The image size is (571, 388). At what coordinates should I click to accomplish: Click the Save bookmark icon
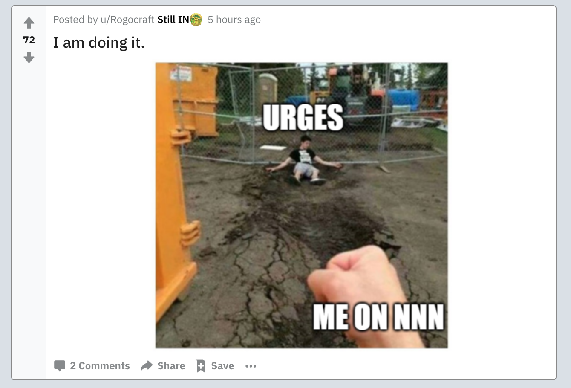point(201,366)
